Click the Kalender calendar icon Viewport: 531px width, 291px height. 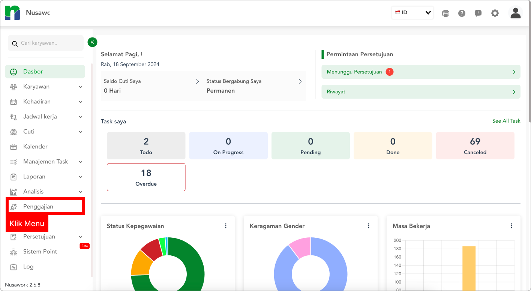(13, 147)
